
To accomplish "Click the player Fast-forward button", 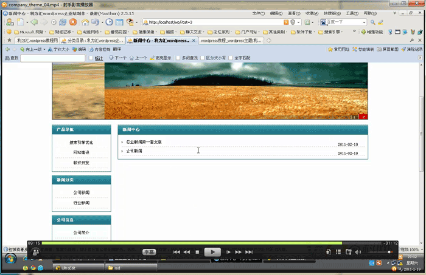I will (239, 253).
